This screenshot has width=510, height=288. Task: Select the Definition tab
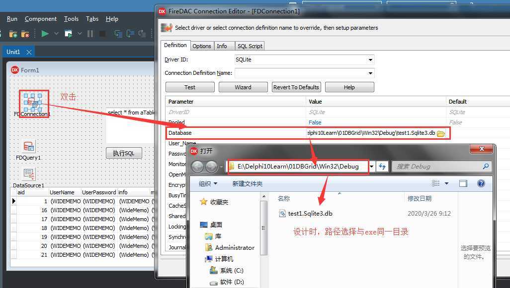175,46
